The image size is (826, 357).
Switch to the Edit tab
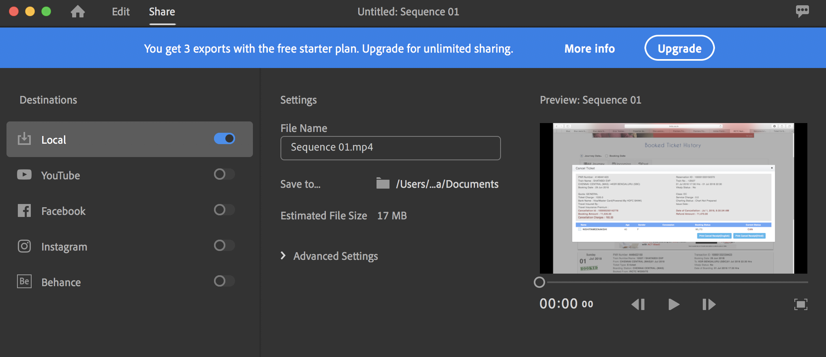click(x=121, y=12)
